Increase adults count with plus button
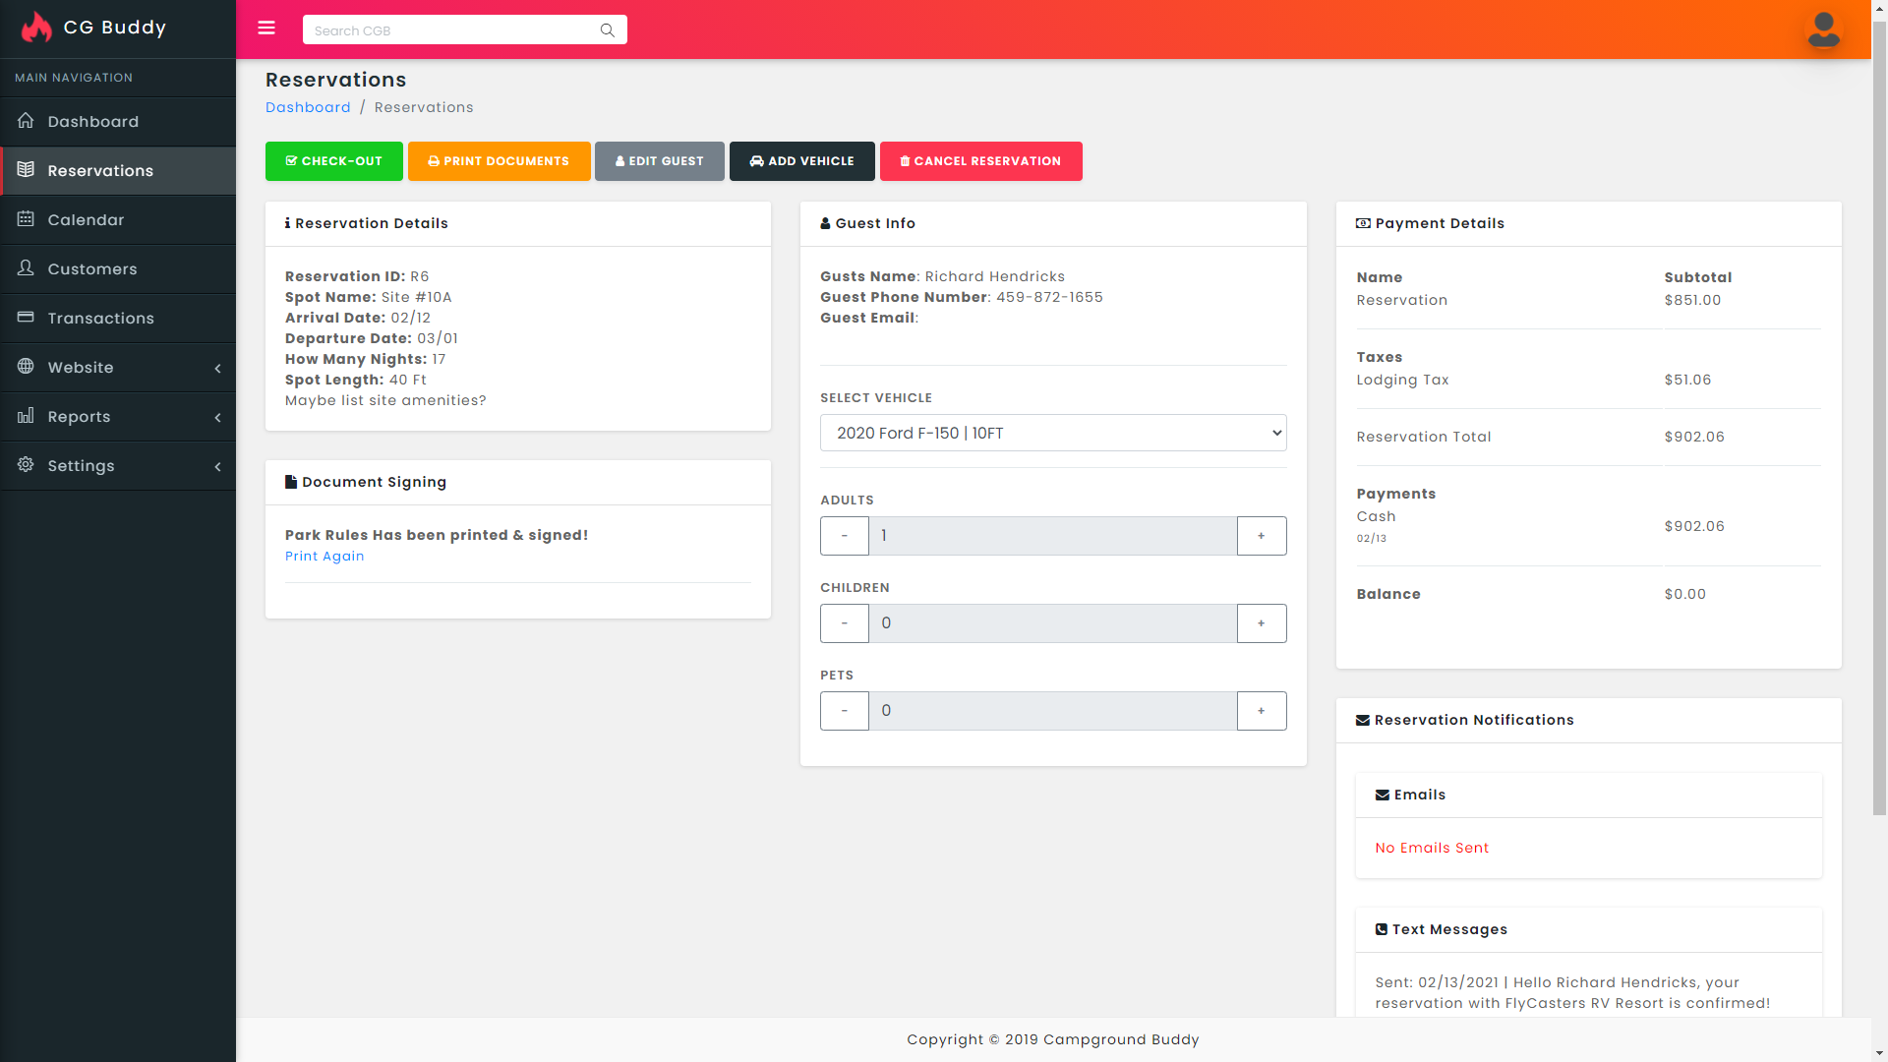Image resolution: width=1888 pixels, height=1062 pixels. click(x=1261, y=536)
